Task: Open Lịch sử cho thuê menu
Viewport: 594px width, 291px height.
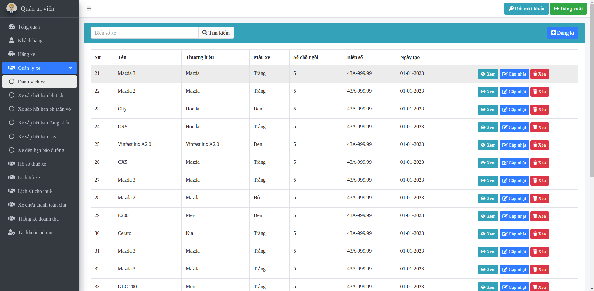Action: coord(35,191)
